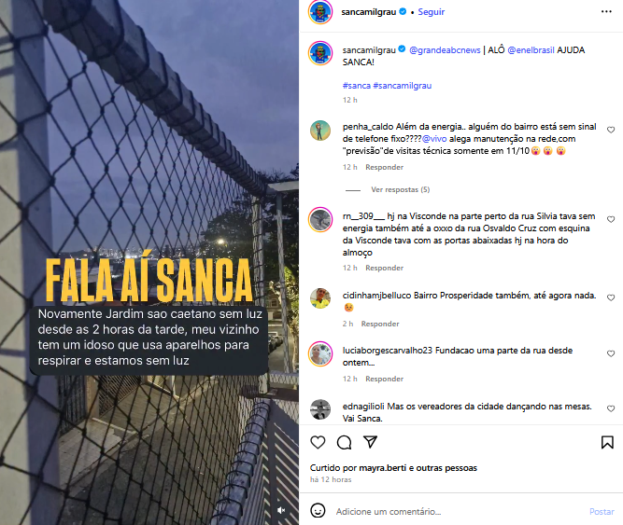623x525 pixels.
Task: Save post with bookmark icon
Action: click(x=607, y=442)
